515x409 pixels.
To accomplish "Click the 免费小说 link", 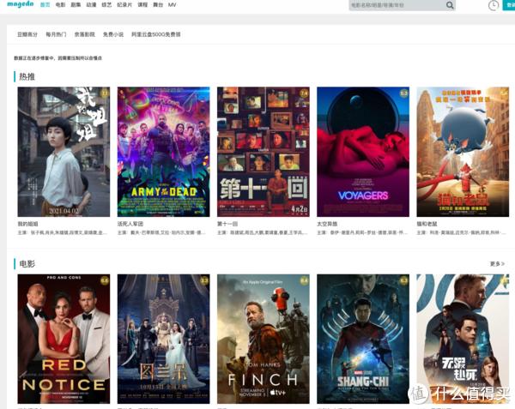I will pos(113,34).
